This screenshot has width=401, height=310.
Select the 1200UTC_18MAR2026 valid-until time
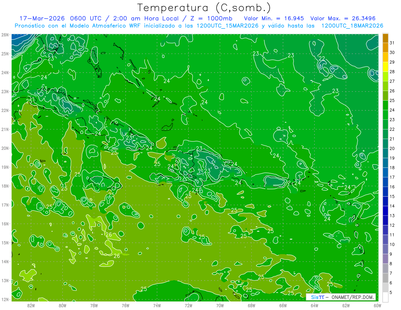point(352,26)
